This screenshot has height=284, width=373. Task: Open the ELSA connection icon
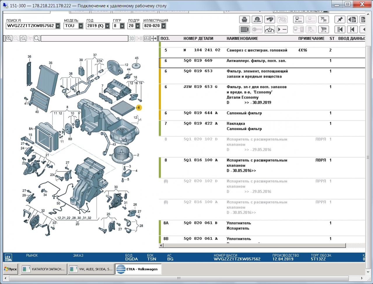[298, 20]
